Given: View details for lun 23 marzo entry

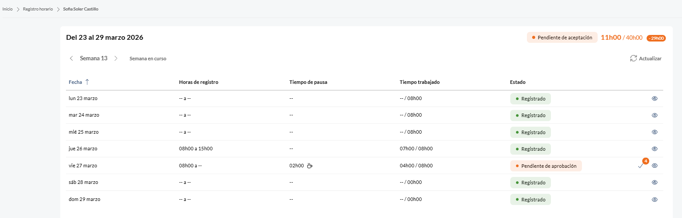Looking at the screenshot, I should (654, 99).
